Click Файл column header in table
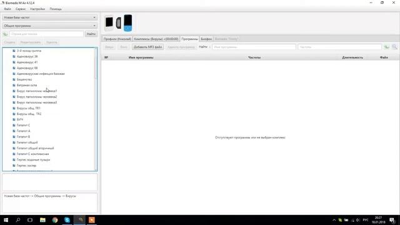400x225 pixels. 384,57
